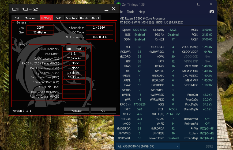Click the DRAM Frequency value field
Viewport: 233px width, 150px height.
coord(74,49)
